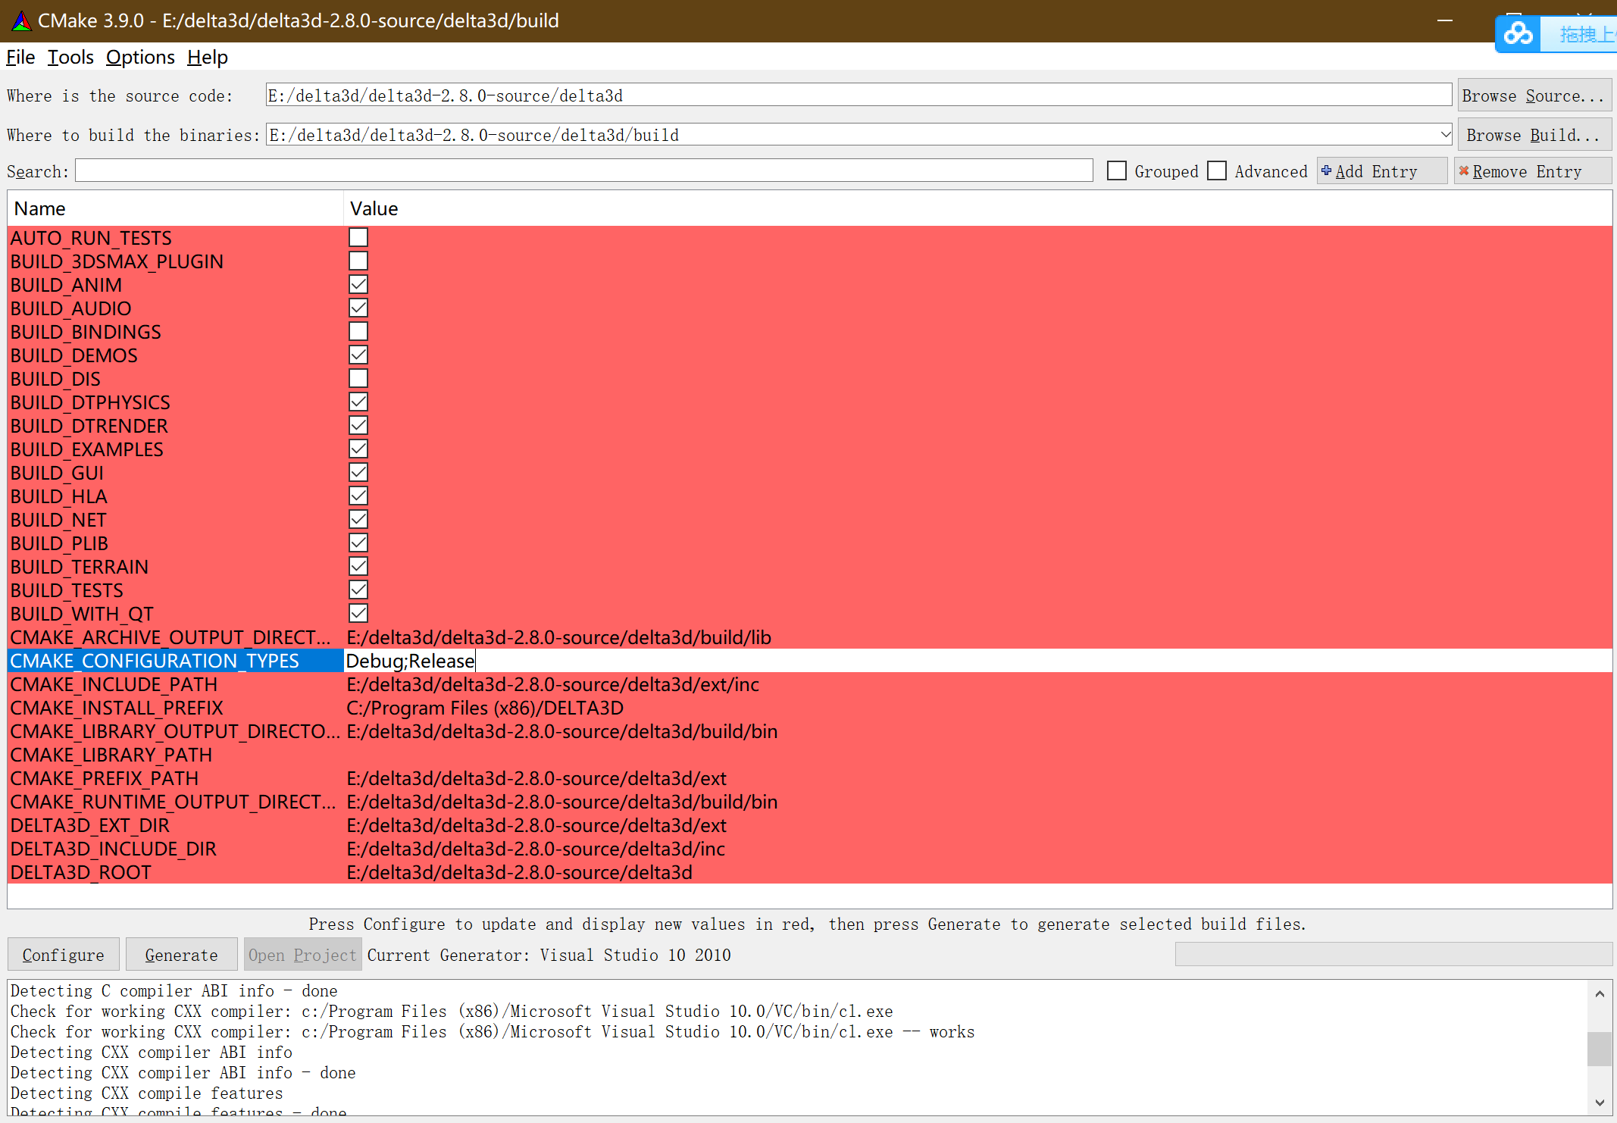Enable the Advanced checkbox
1617x1123 pixels.
pyautogui.click(x=1217, y=170)
